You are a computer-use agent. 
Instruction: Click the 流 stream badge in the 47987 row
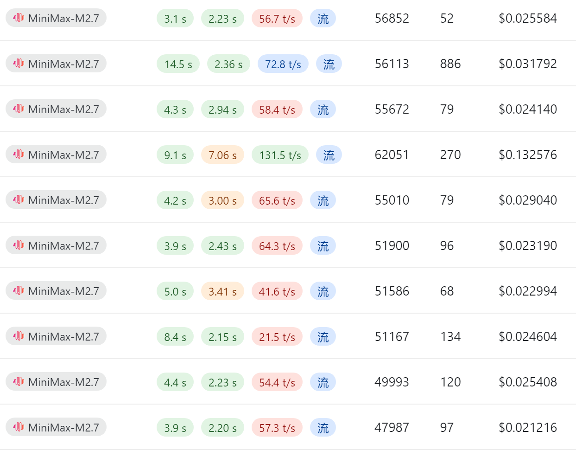coord(323,428)
